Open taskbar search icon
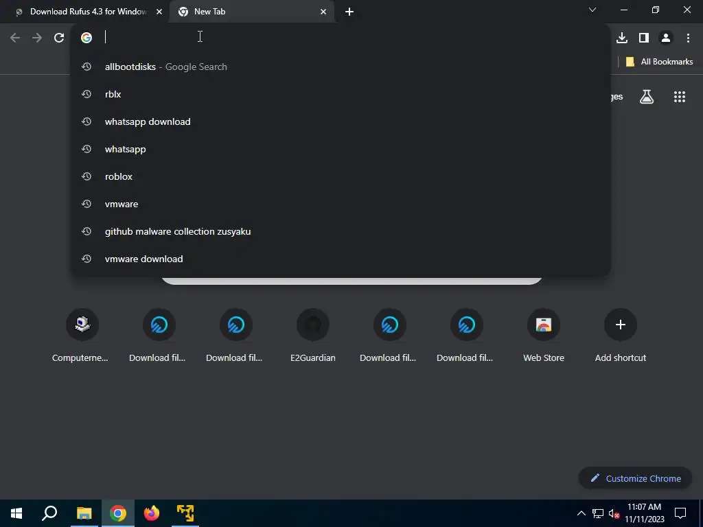703x527 pixels. click(49, 513)
